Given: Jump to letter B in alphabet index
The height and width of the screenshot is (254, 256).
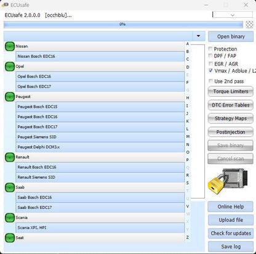Looking at the screenshot, I should [188, 52].
